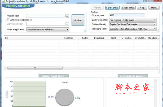This screenshot has width=163, height=107.
Task: Open the More... button
Action: [x=154, y=8]
